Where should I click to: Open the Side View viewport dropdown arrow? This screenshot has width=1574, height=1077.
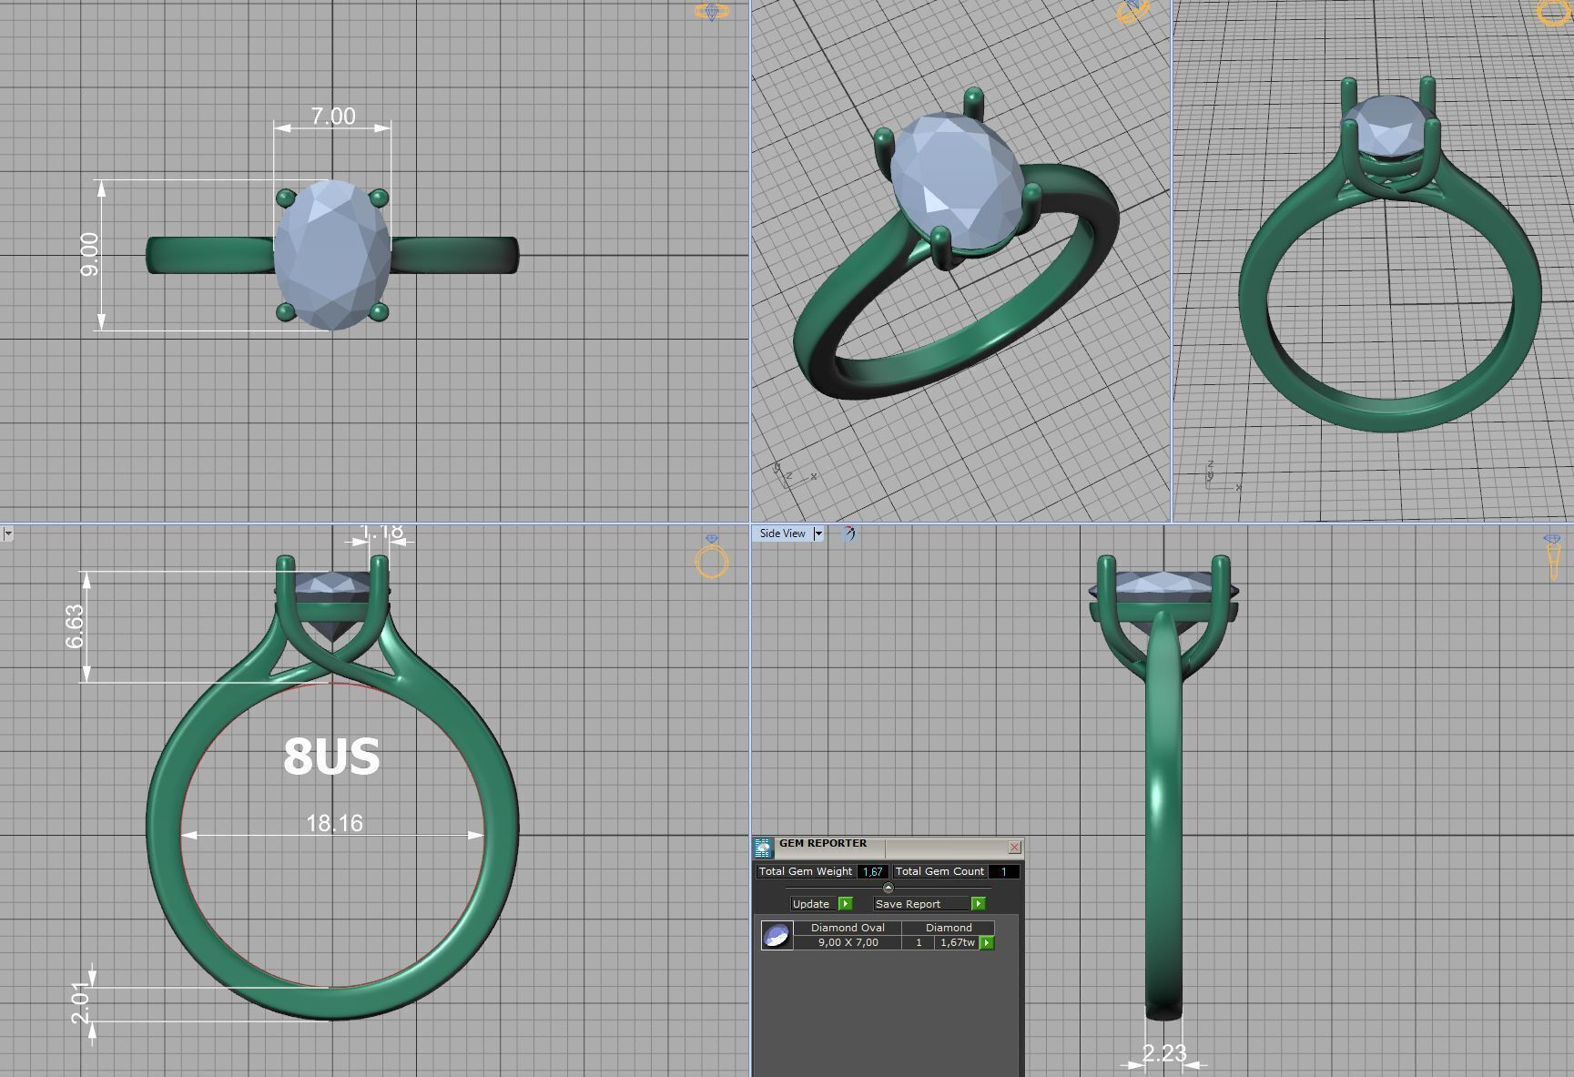tap(817, 533)
